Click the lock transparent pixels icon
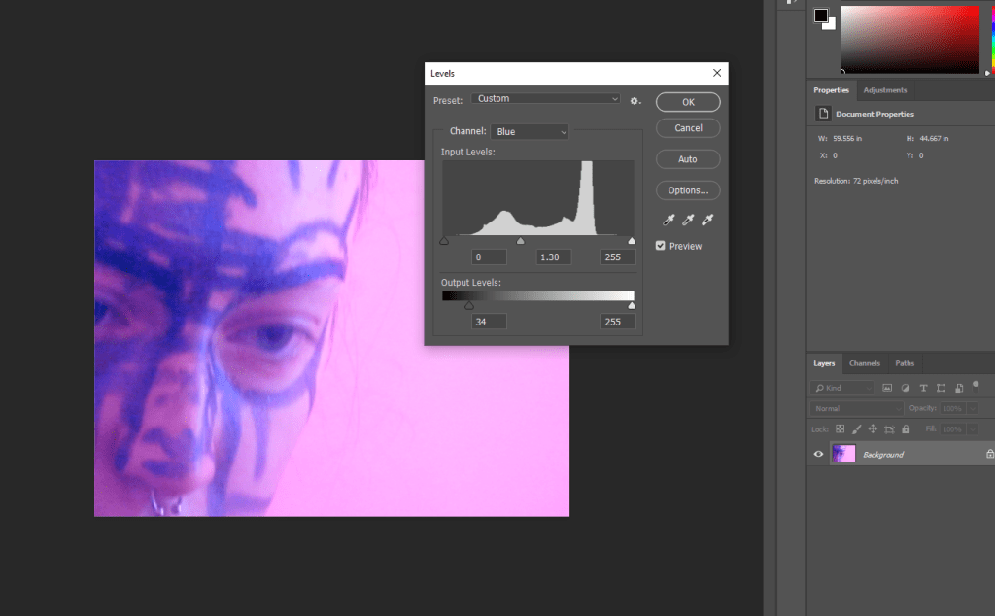This screenshot has height=616, width=995. (841, 428)
